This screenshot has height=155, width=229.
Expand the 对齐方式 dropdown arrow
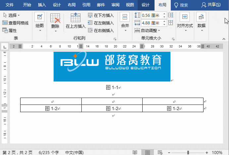pyautogui.click(x=186, y=31)
